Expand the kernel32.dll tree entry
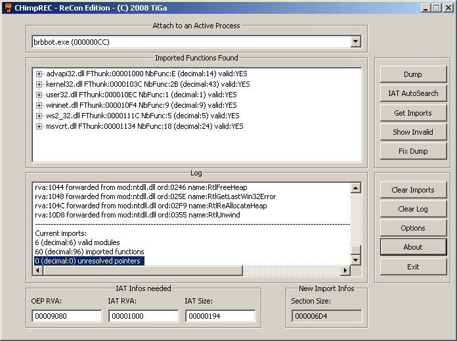457x341 pixels. (39, 84)
